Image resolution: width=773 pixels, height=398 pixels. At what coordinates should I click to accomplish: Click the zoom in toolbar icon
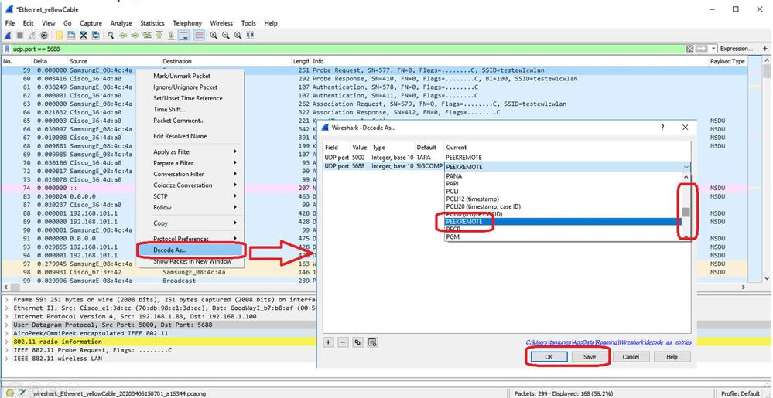pyautogui.click(x=214, y=36)
